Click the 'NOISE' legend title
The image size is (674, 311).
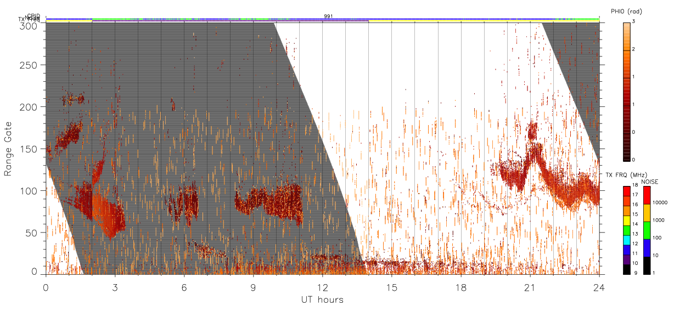pos(649,181)
